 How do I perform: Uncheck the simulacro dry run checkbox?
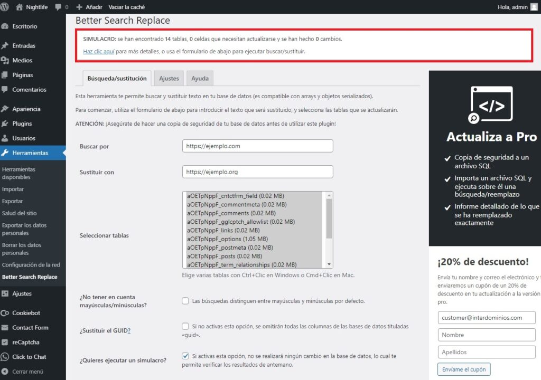[x=185, y=356]
